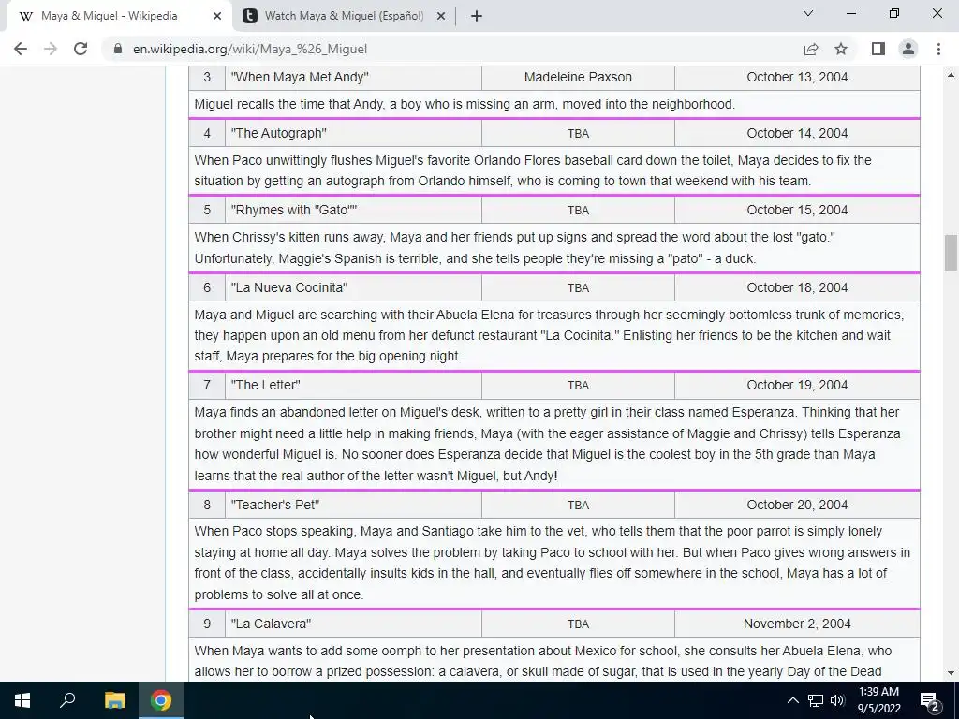
Task: Open Windows taskbar search
Action: pos(67,700)
